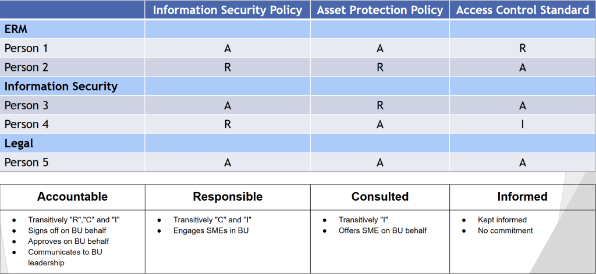
Task: Click the Asset Protection Policy column header
Action: [379, 10]
